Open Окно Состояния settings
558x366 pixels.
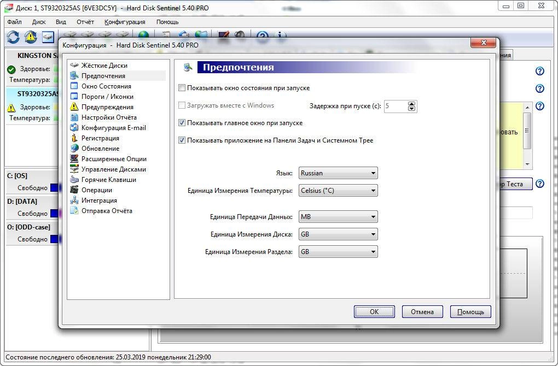106,86
